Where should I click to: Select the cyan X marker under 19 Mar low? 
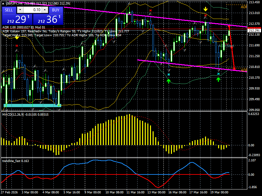pos(218,74)
